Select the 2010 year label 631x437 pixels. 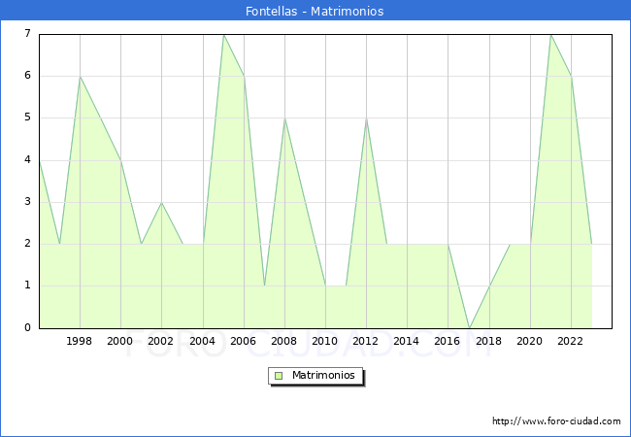coord(324,341)
